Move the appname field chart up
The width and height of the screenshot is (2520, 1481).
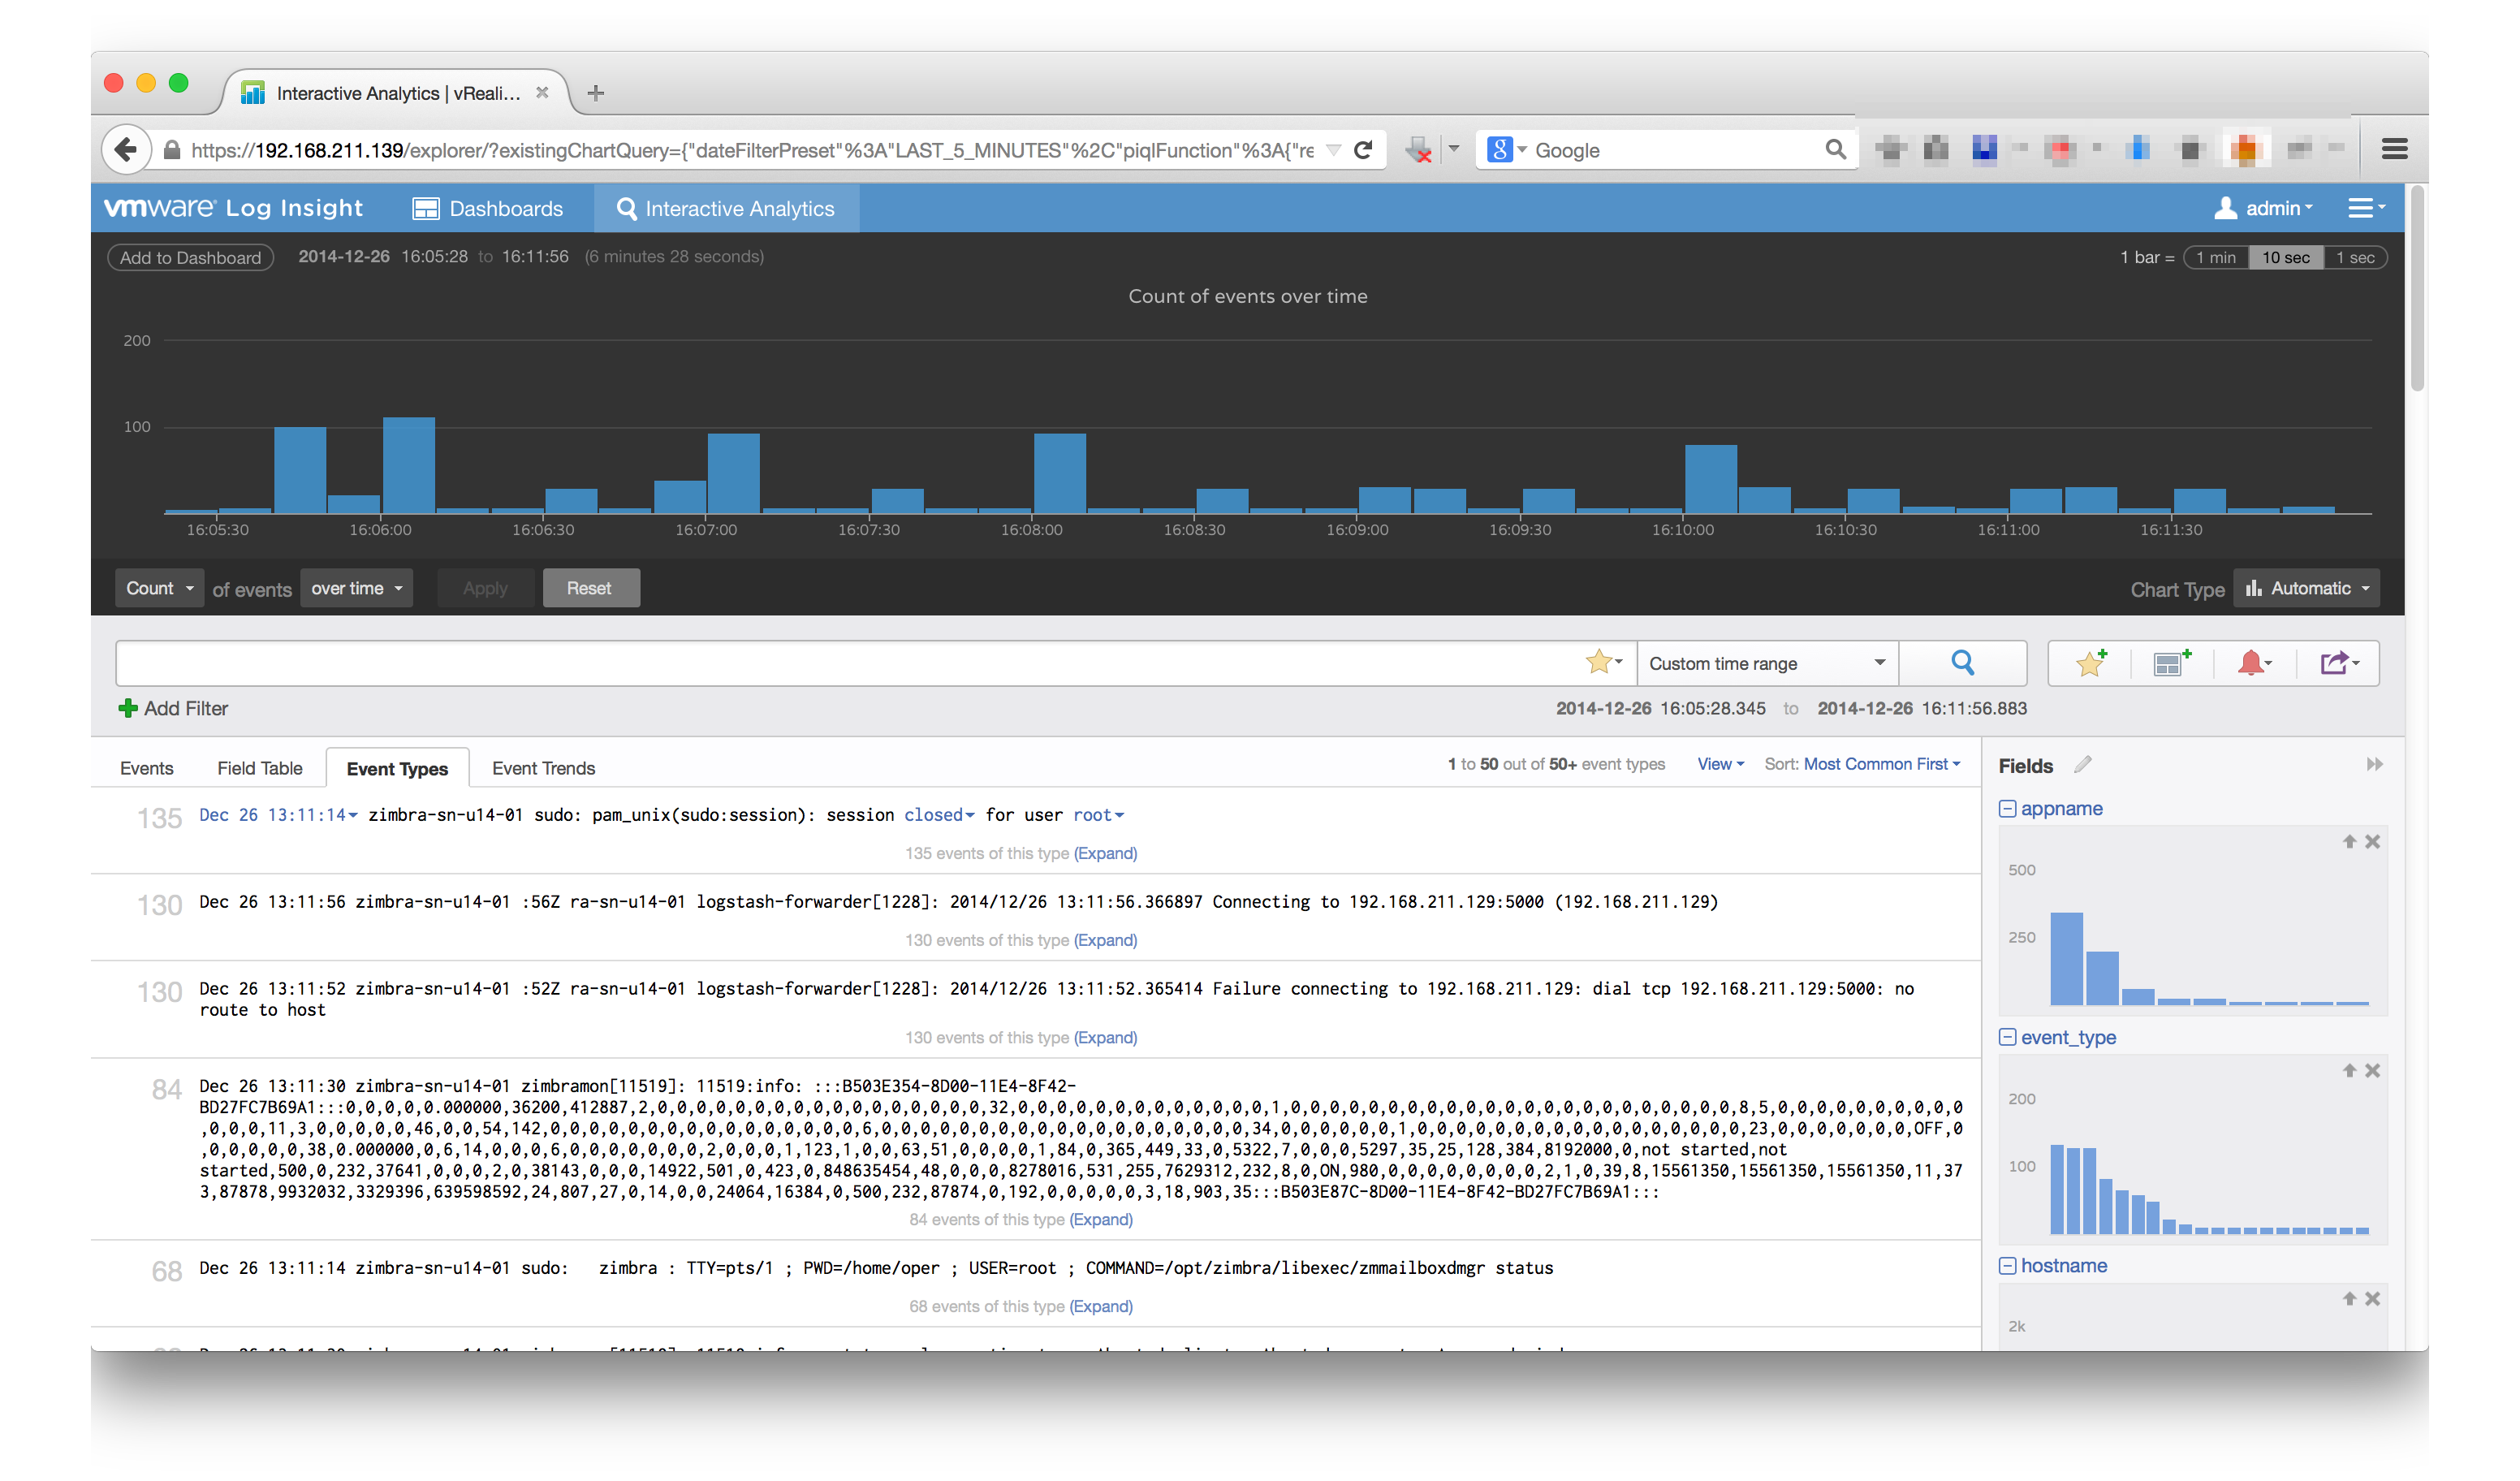pos(2349,842)
